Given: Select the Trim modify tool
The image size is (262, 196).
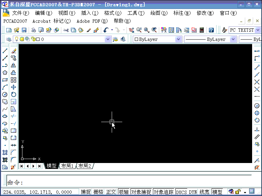Looking at the screenshot, I should 14,116.
